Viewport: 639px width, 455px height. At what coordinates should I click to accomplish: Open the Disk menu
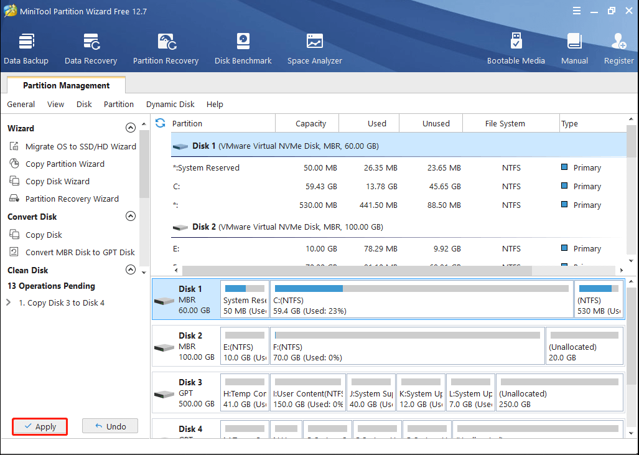(x=84, y=105)
